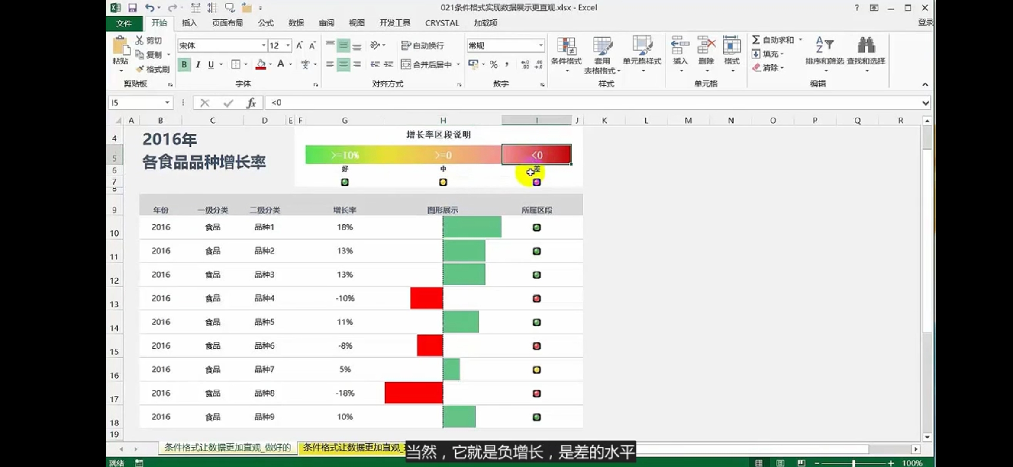The width and height of the screenshot is (1013, 467).
Task: Switch to the 插入 ribbon tab
Action: coord(189,23)
